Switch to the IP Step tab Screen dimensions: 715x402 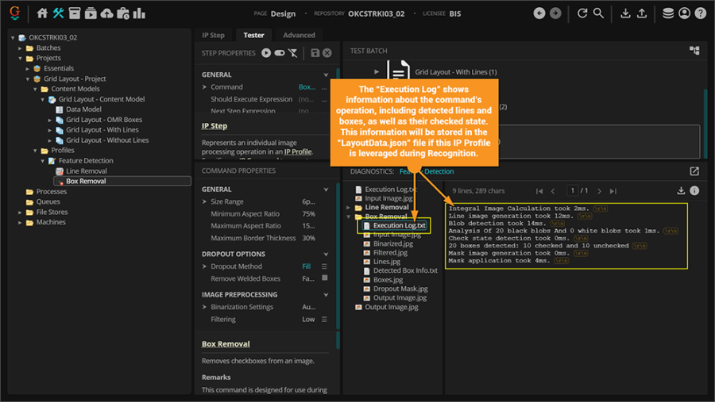point(214,35)
